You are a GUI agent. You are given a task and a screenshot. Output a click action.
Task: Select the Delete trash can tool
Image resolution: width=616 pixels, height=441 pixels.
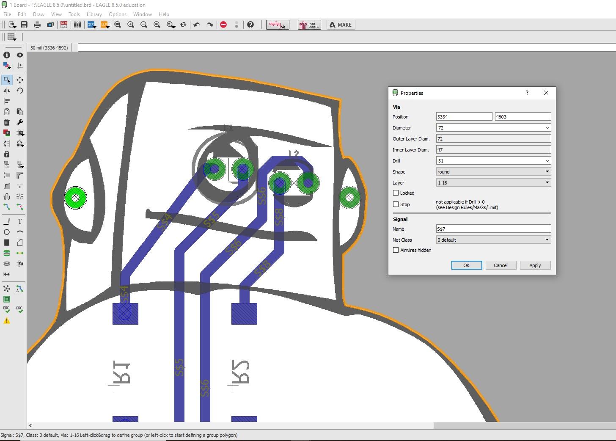click(x=7, y=122)
